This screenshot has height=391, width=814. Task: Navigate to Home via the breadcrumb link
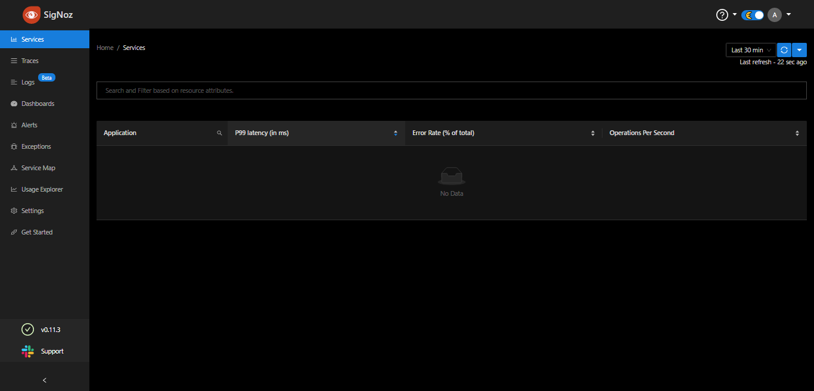pyautogui.click(x=105, y=48)
